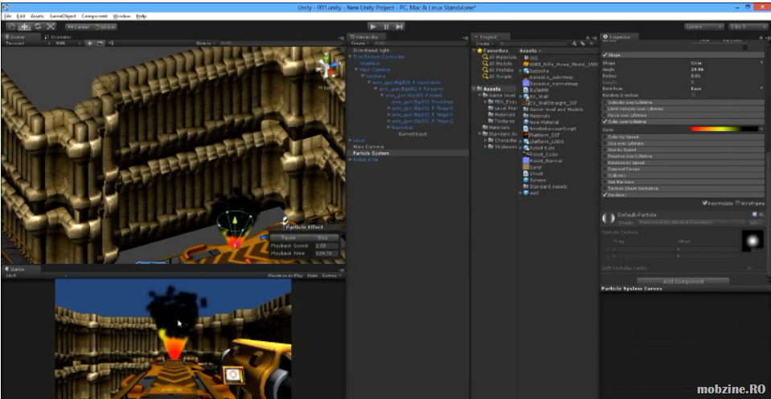Click the Add Component button
Screen dimensions: 771x399
(682, 281)
